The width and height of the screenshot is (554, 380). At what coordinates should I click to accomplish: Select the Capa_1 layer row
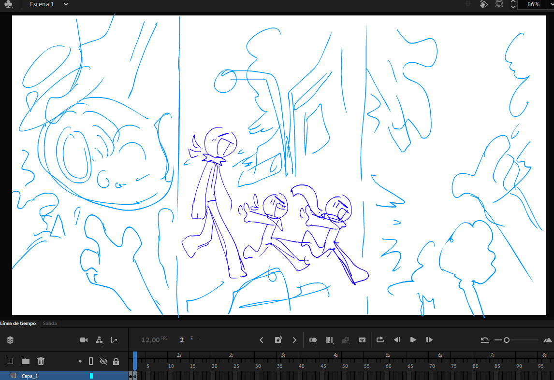coord(48,376)
